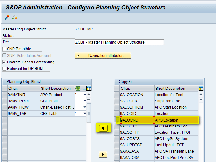Click the Text input field
216x162 pixels.
[119, 42]
